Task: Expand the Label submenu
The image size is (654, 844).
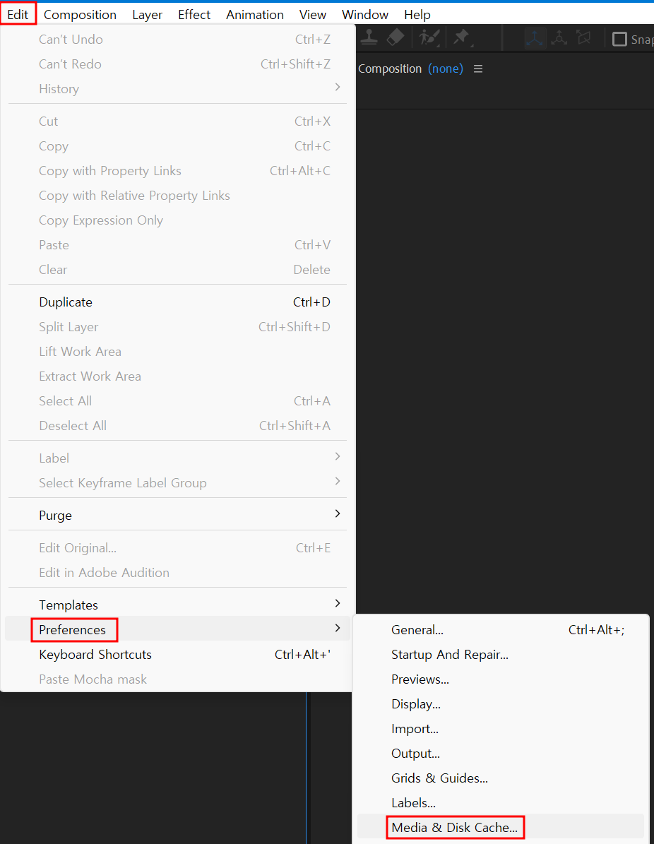Action: coord(178,458)
